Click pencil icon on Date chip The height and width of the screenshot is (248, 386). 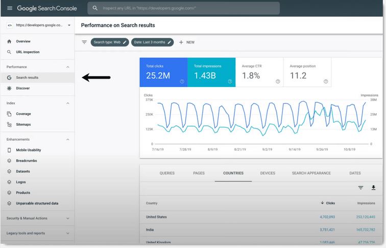click(170, 42)
